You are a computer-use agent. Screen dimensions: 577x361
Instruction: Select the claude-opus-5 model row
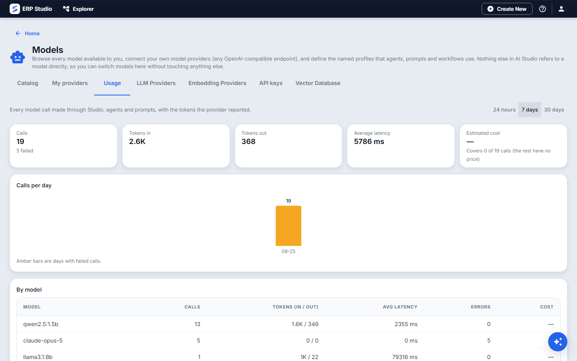tap(288, 341)
